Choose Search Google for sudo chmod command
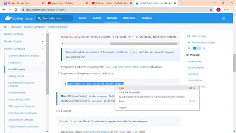The height and width of the screenshot is (133, 236). coord(157,97)
